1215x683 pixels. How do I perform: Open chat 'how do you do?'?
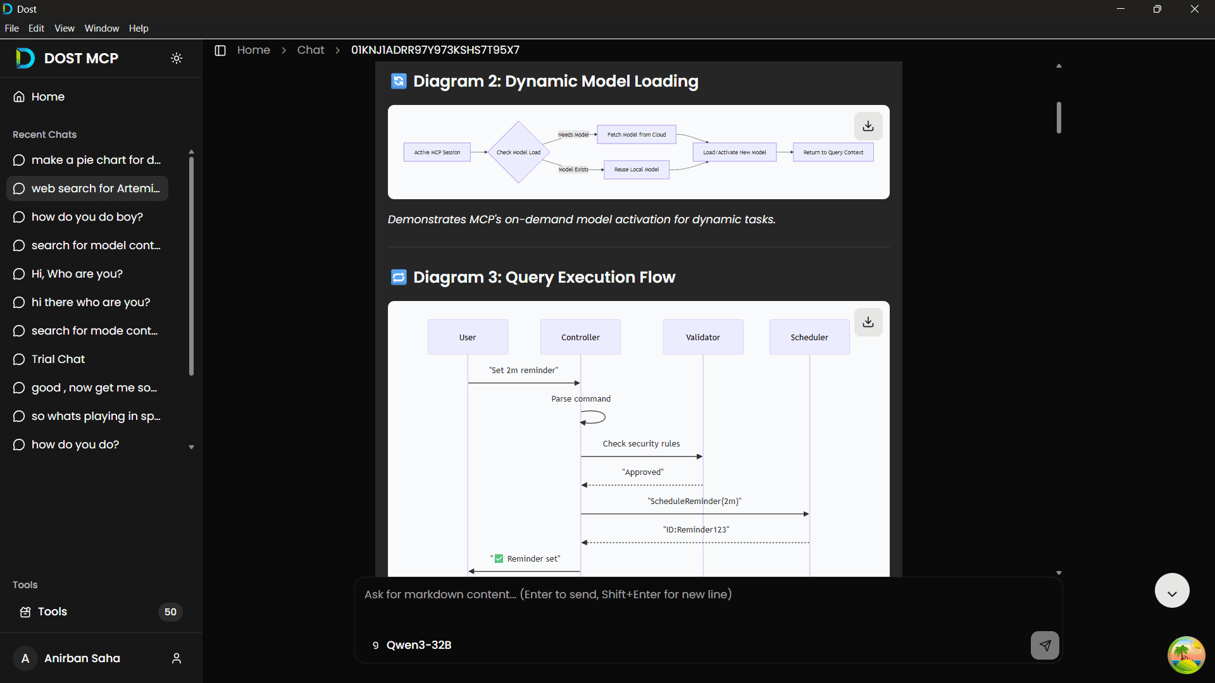(87, 445)
